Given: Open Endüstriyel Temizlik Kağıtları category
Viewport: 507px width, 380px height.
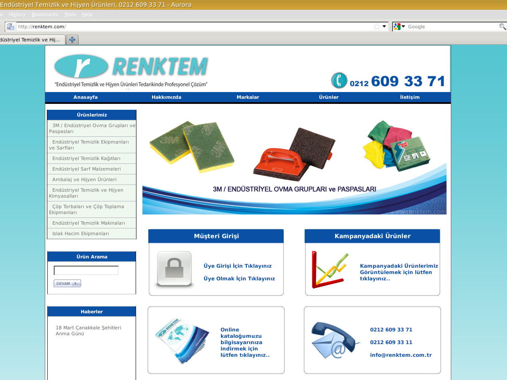Looking at the screenshot, I should point(92,158).
